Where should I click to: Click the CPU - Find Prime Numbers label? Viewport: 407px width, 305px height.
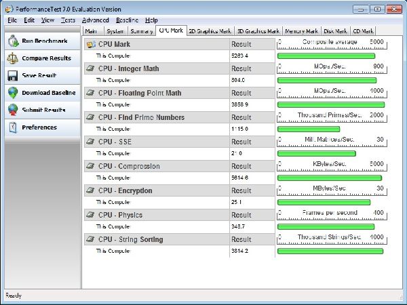tap(141, 117)
